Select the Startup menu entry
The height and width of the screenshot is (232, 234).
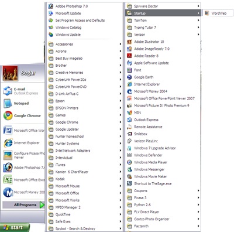(x=163, y=13)
